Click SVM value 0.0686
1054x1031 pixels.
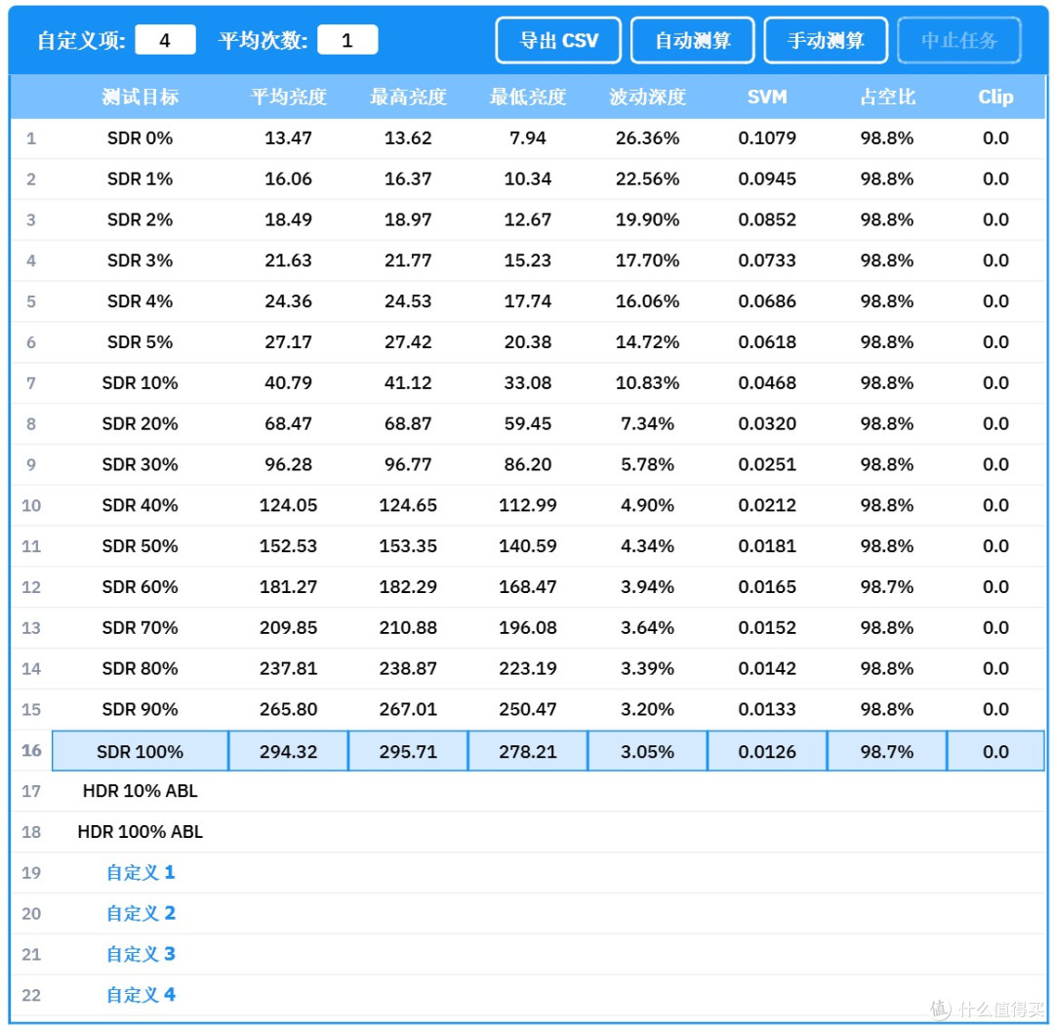click(x=767, y=301)
